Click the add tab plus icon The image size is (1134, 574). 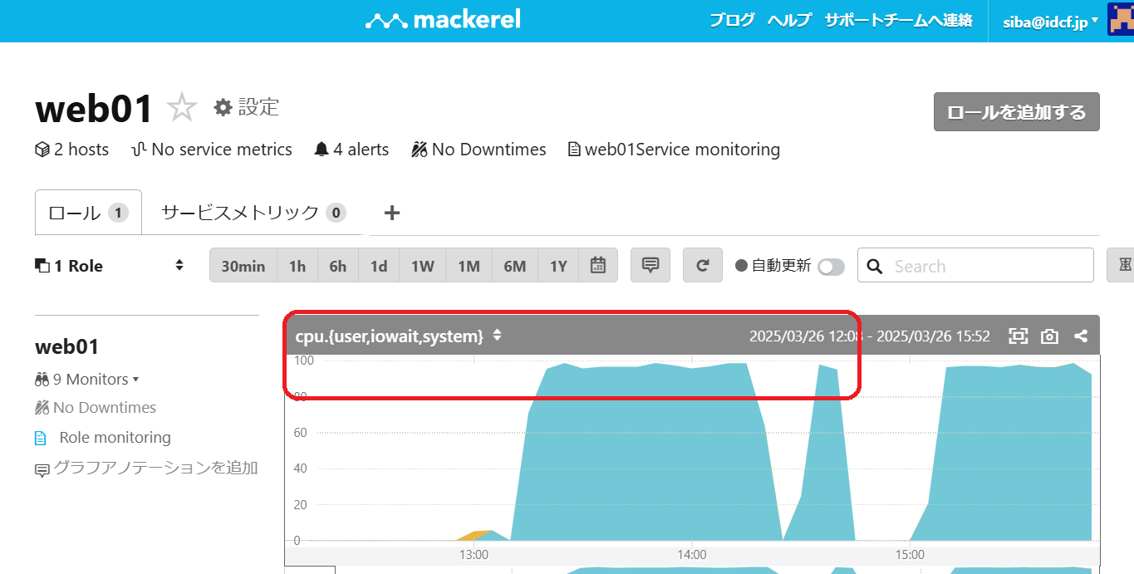(x=392, y=213)
